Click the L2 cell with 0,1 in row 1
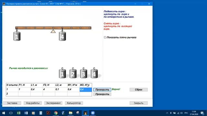 click(61, 90)
